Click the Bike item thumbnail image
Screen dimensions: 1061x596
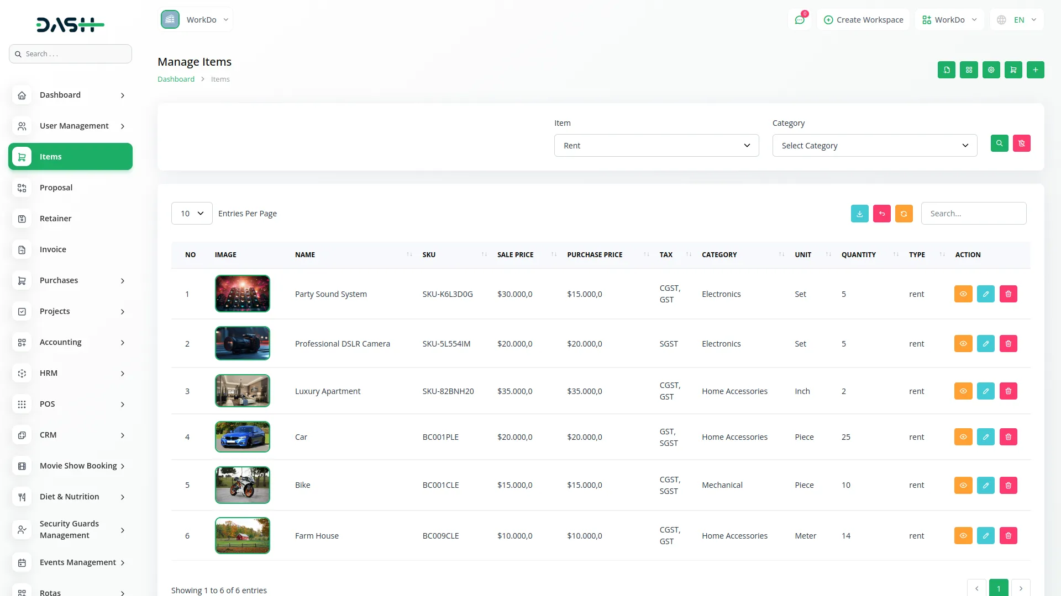click(243, 485)
